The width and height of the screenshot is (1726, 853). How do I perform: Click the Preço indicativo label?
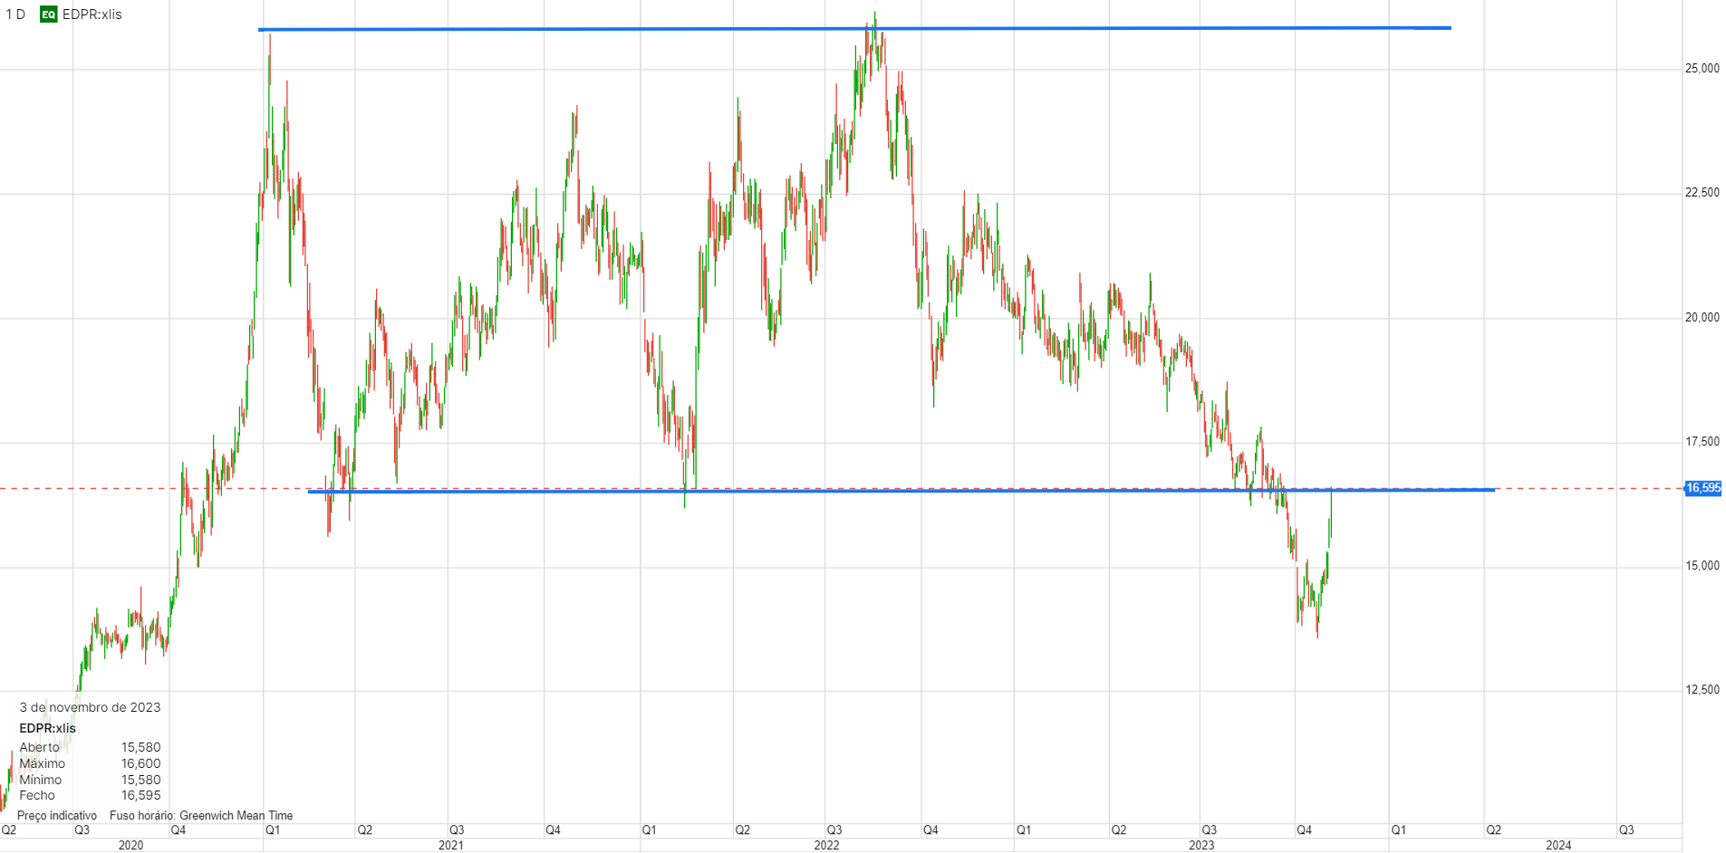pos(57,816)
